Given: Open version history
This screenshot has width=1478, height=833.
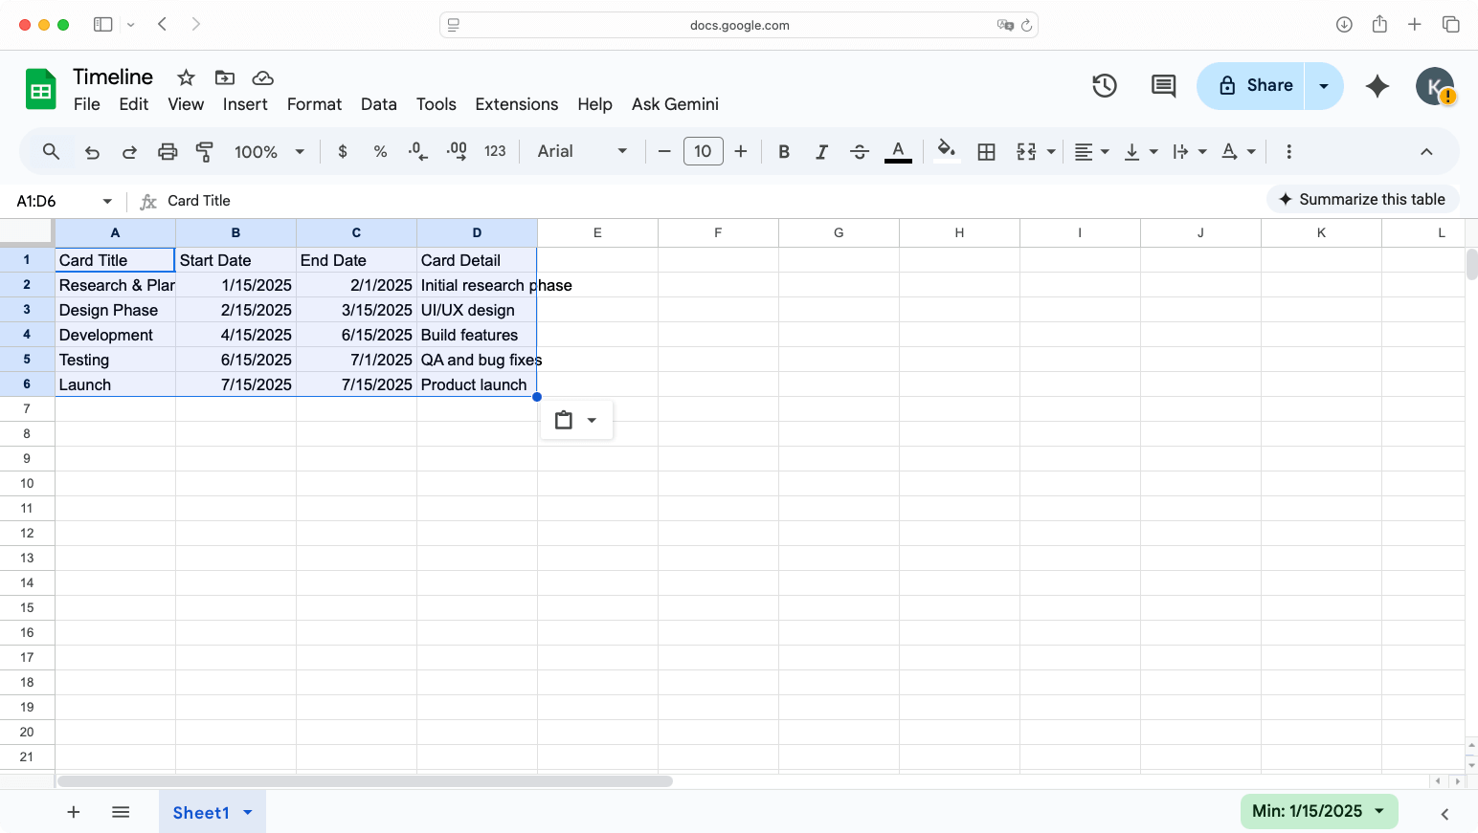Looking at the screenshot, I should point(1104,86).
